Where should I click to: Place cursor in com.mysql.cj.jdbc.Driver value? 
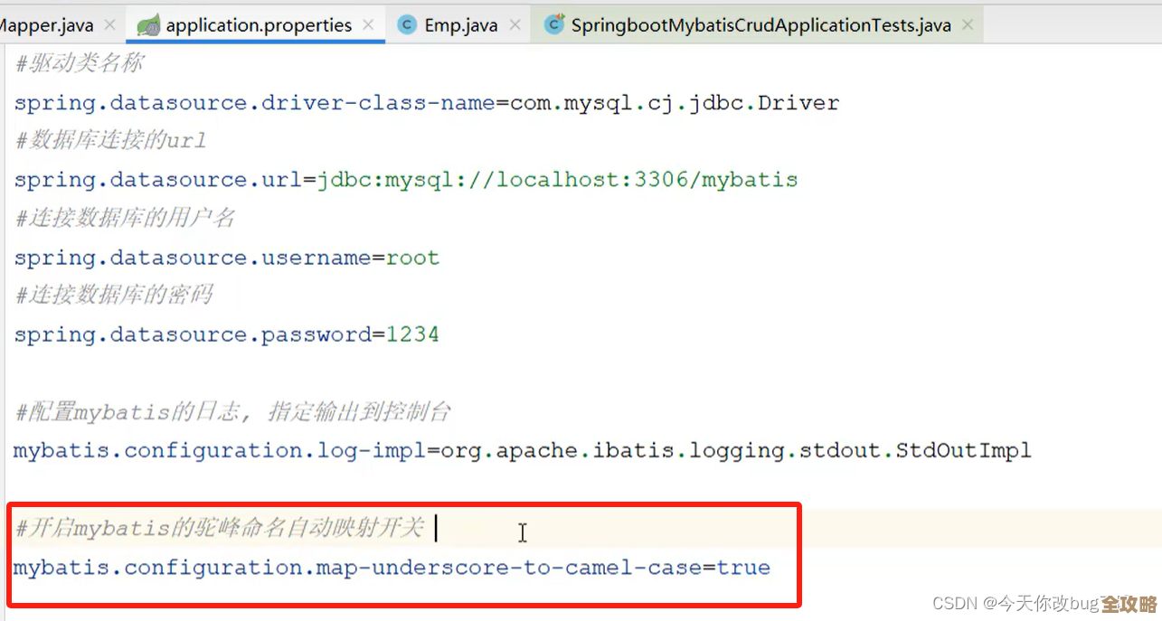[674, 103]
